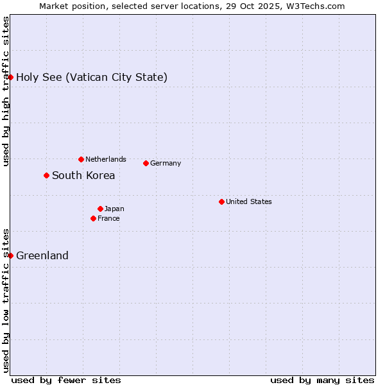Select the United States data point
Screen dimensions: 385x385
tap(221, 201)
